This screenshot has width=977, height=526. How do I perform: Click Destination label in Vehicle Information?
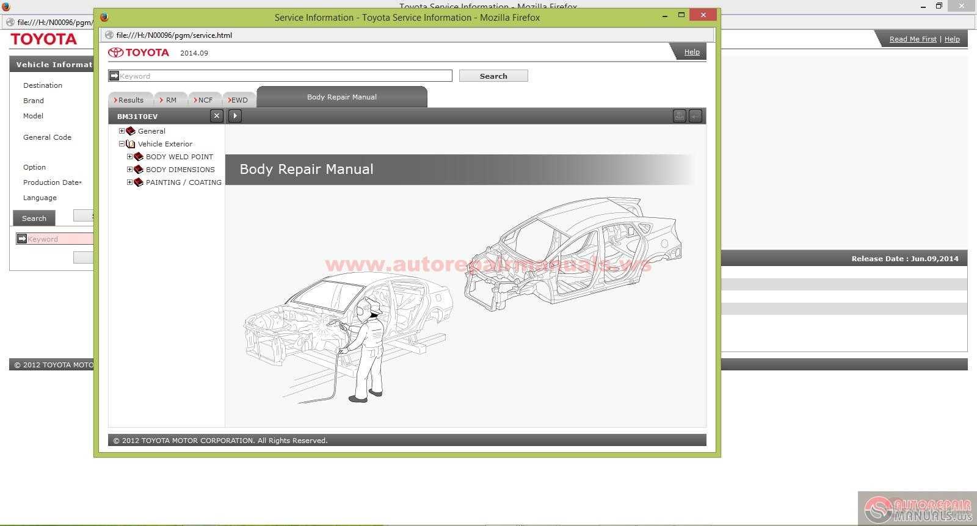pyautogui.click(x=43, y=85)
